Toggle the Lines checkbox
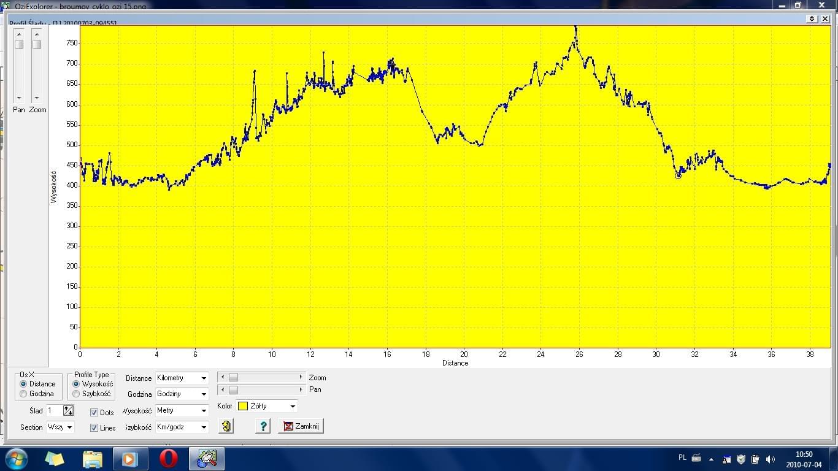This screenshot has height=471, width=838. [x=94, y=428]
